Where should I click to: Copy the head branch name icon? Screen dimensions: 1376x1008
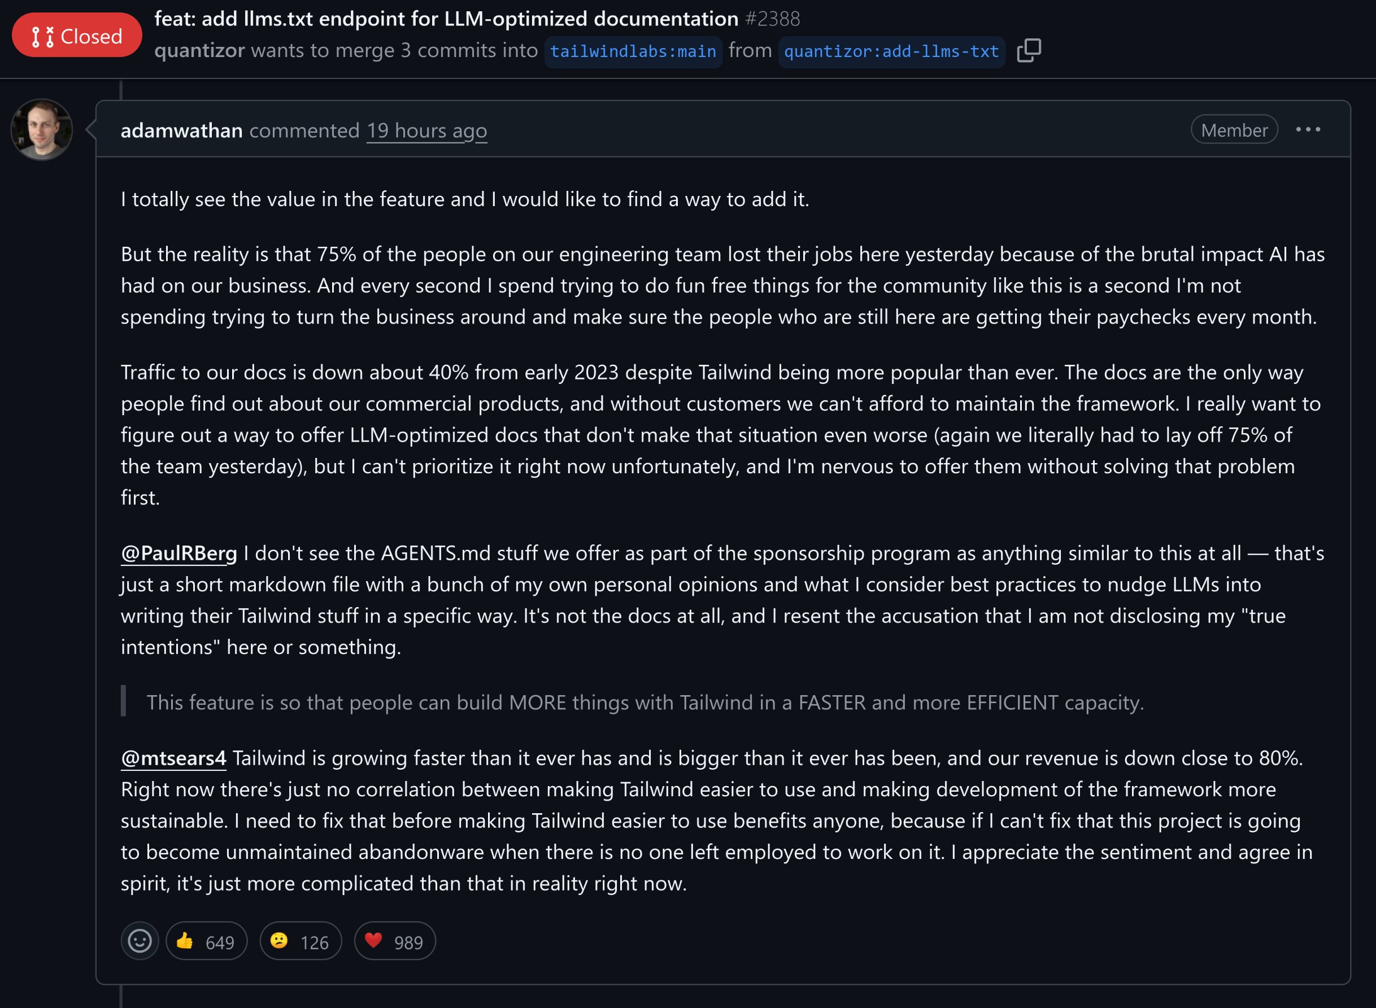tap(1029, 51)
